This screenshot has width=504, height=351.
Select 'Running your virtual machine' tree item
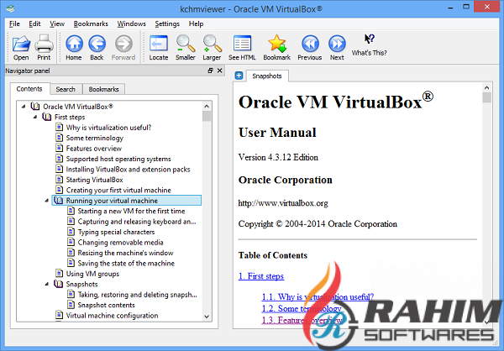[126, 201]
